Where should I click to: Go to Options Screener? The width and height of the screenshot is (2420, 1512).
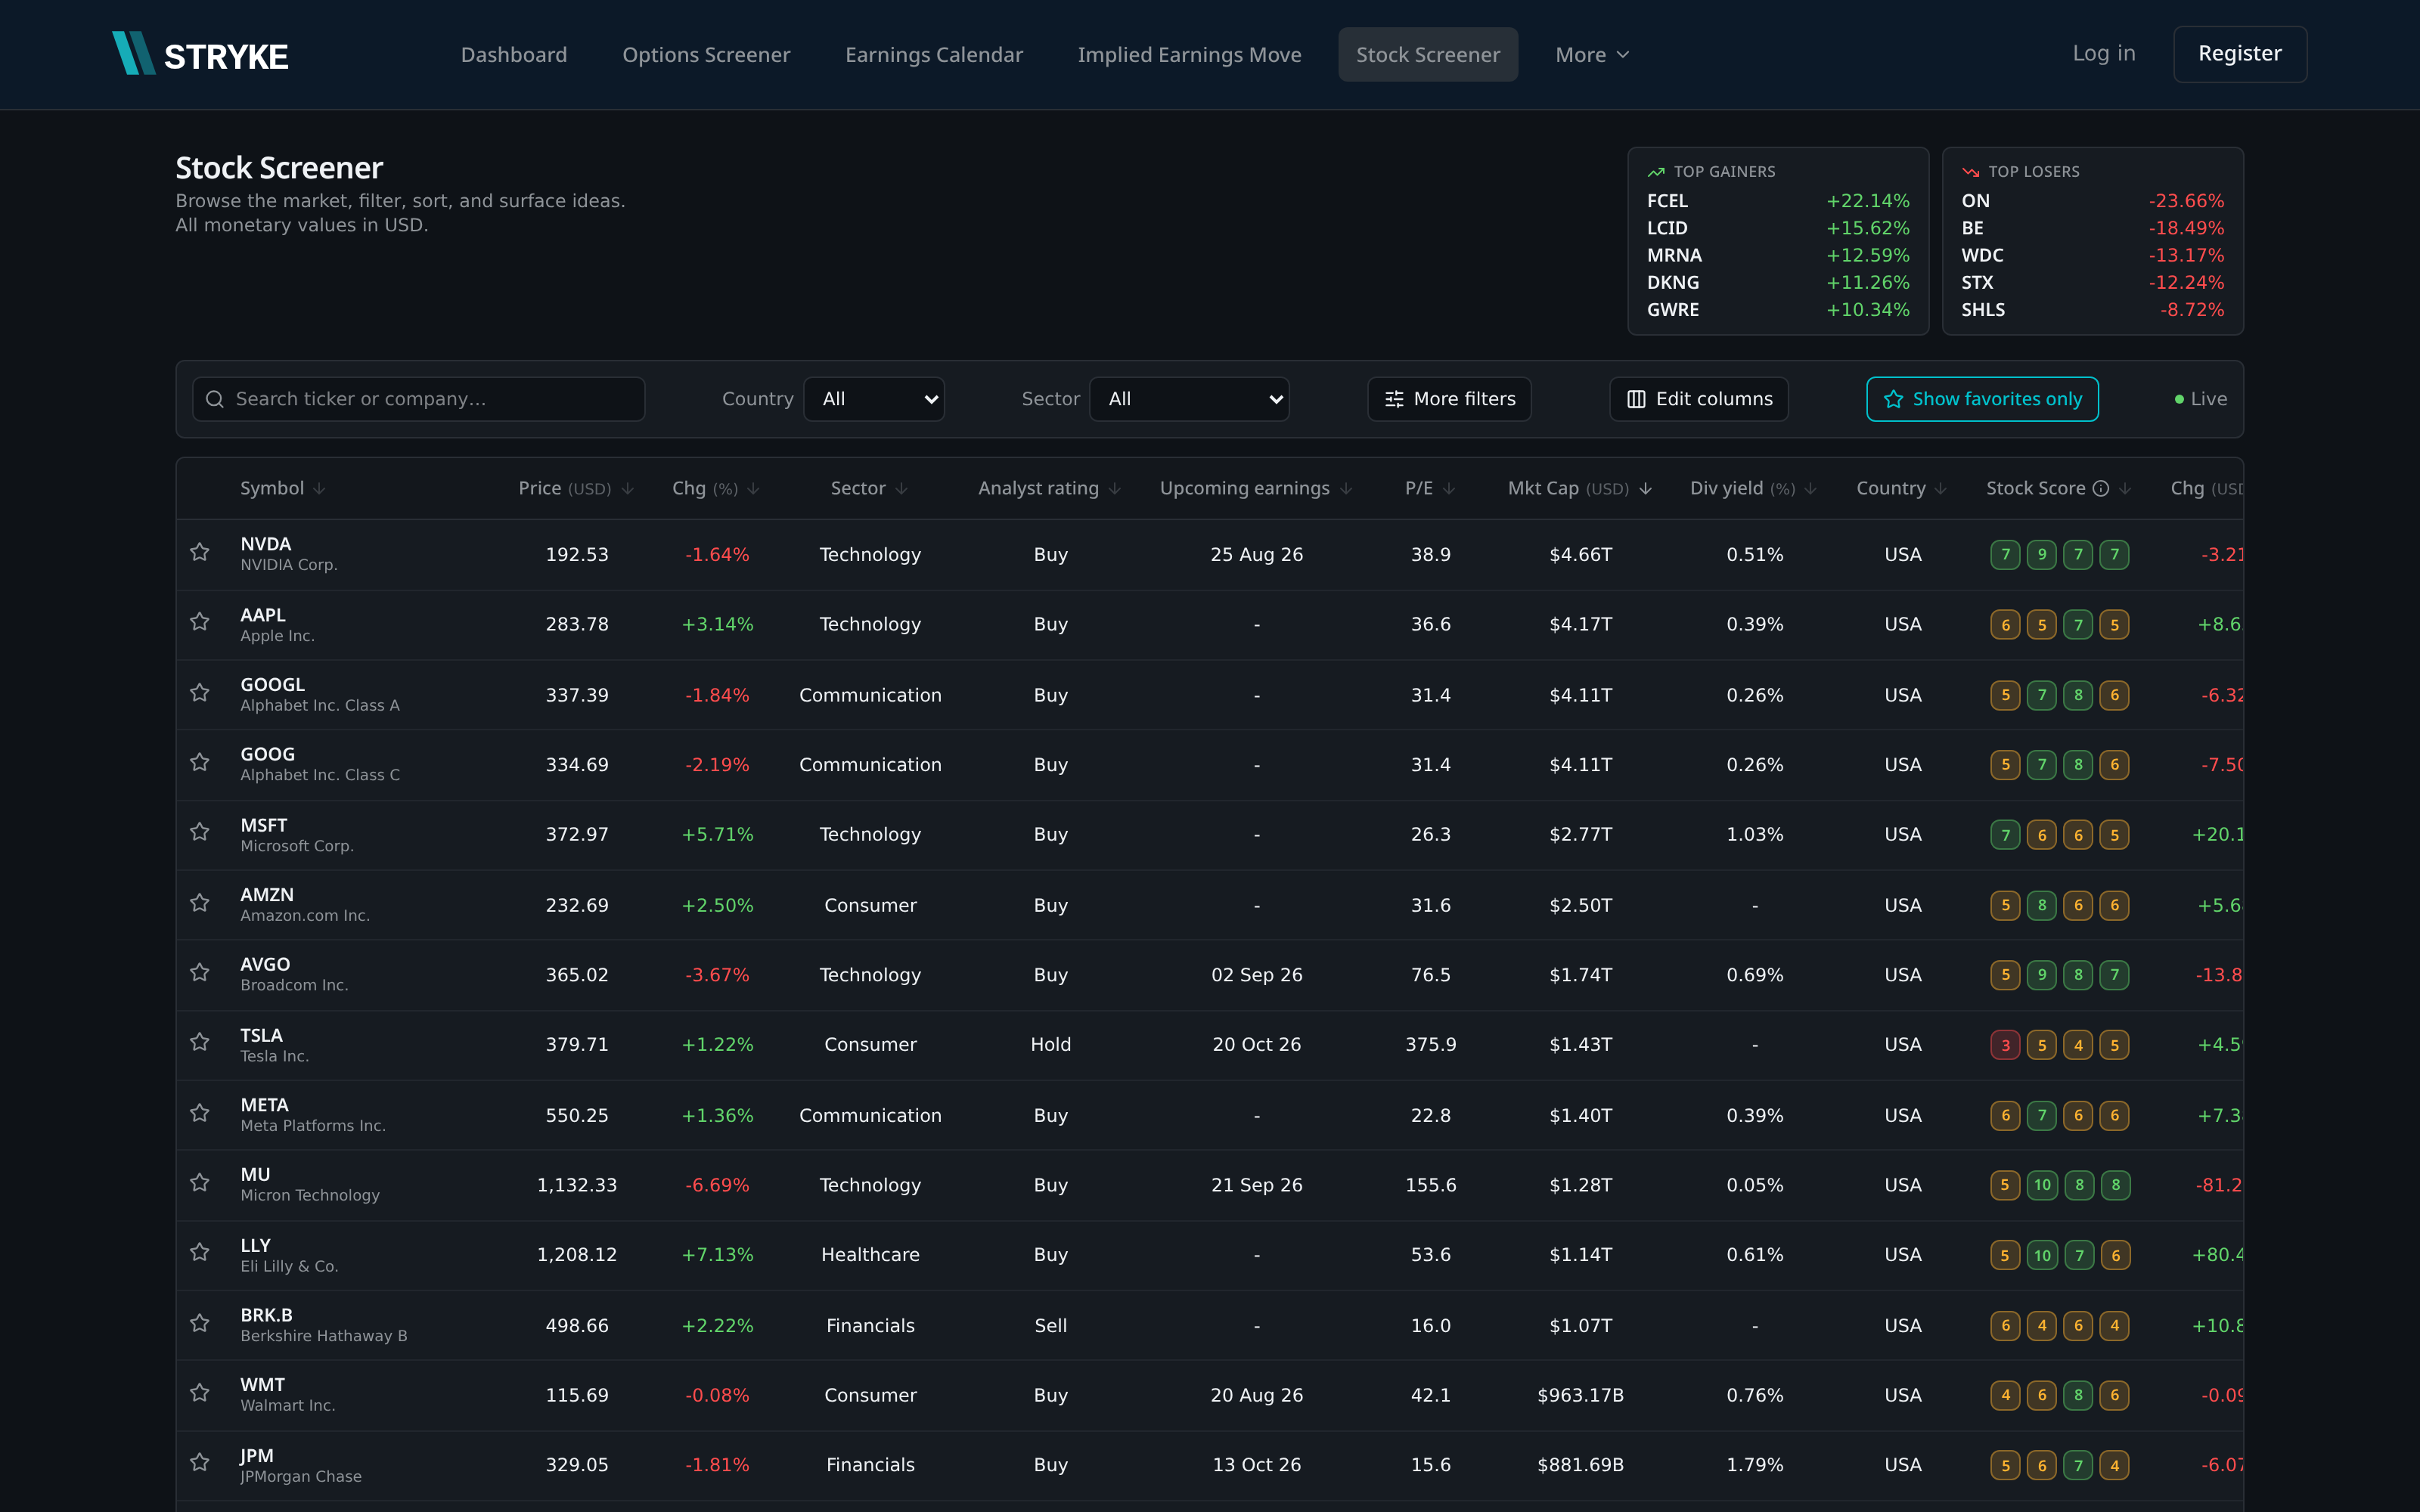706,55
